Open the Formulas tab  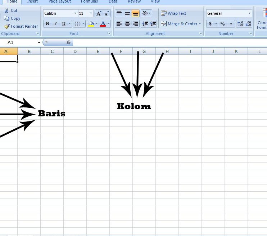click(89, 1)
